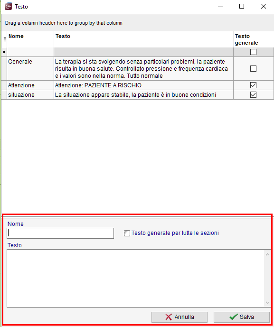Viewport: 274px width, 327px height.
Task: Toggle Testo generale checkbox for Generale row
Action: point(253,69)
